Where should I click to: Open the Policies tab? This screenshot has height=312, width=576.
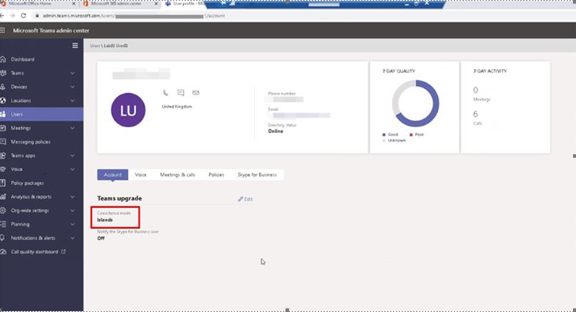click(216, 175)
